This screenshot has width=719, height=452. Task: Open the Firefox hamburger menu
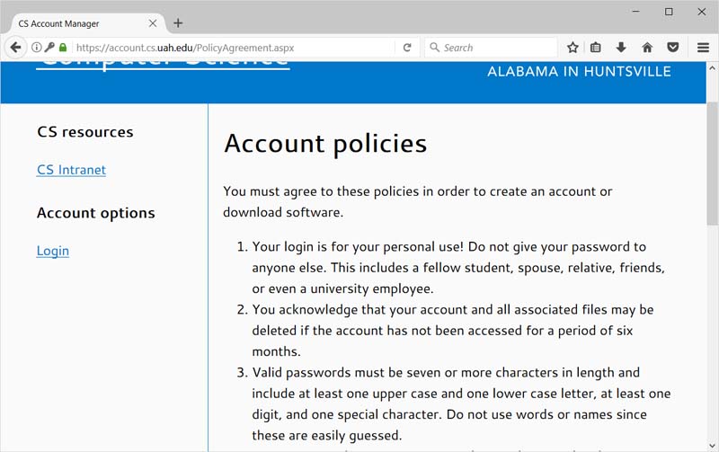(703, 48)
